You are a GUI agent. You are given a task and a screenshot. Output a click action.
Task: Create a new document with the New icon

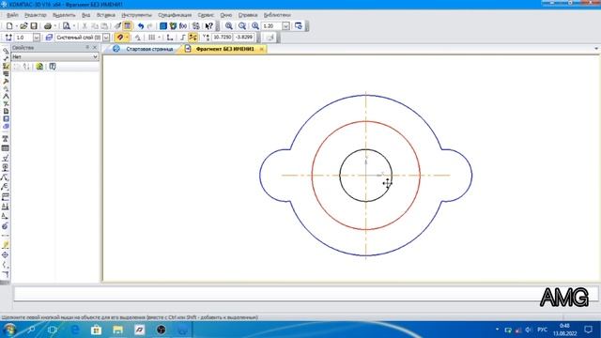(x=9, y=26)
